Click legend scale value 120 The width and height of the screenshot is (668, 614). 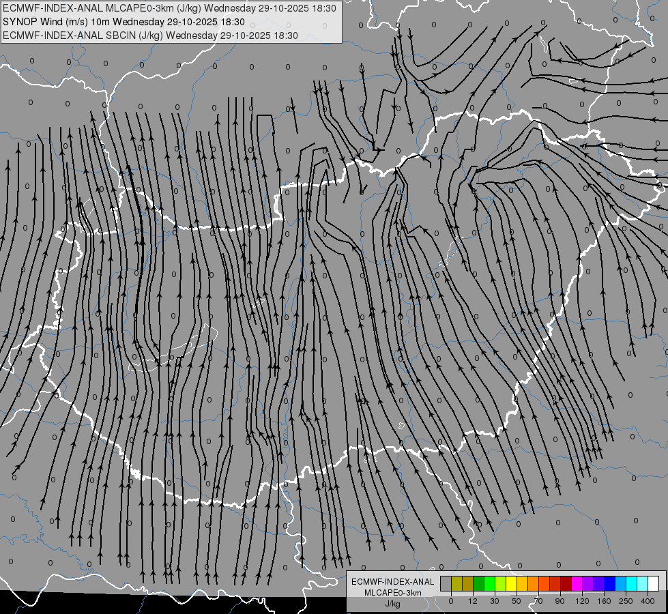click(x=582, y=601)
